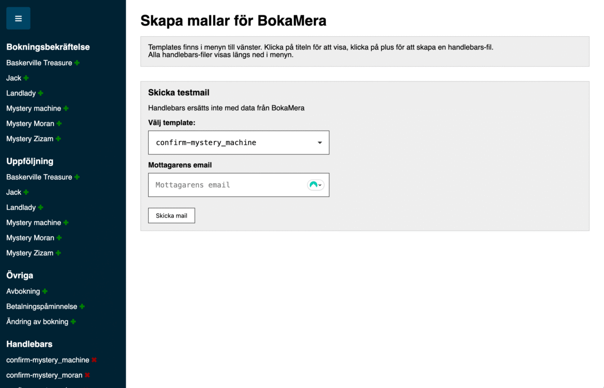Expand password manager icon in email field

[x=315, y=185]
